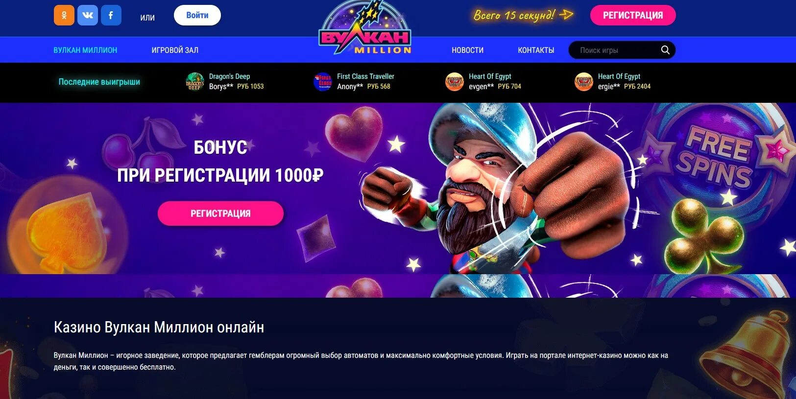Click the First Class Traveller title link
The width and height of the screenshot is (796, 399).
(x=365, y=76)
